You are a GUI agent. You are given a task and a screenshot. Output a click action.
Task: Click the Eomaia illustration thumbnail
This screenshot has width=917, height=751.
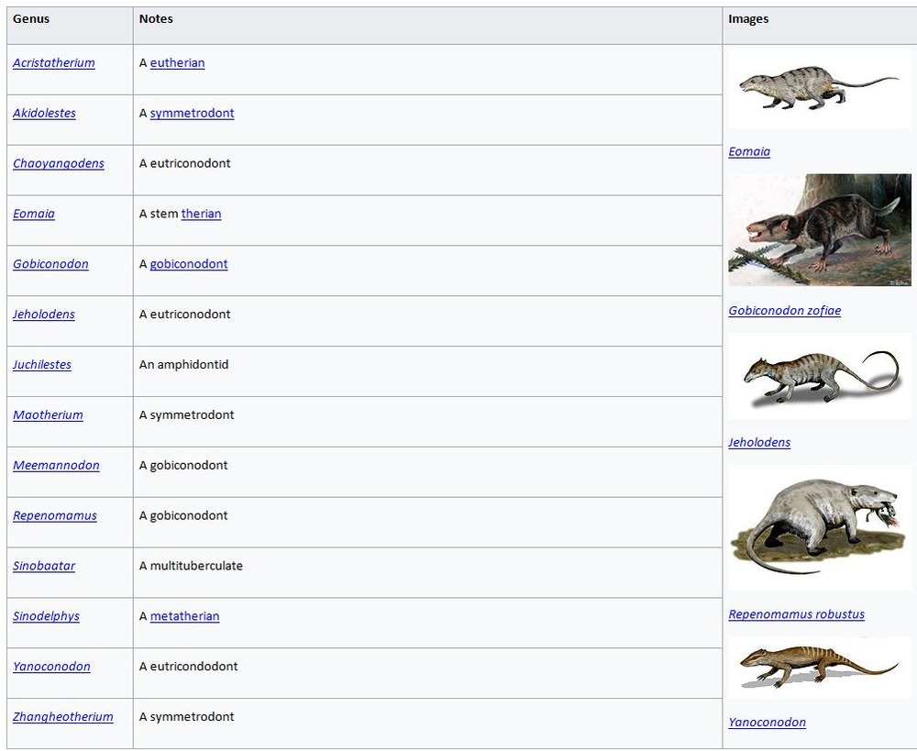coord(819,89)
